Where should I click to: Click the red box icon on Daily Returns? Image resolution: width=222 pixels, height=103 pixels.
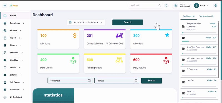coord(166,60)
